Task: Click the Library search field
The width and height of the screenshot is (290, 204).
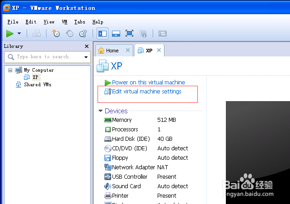Action: pyautogui.click(x=47, y=57)
